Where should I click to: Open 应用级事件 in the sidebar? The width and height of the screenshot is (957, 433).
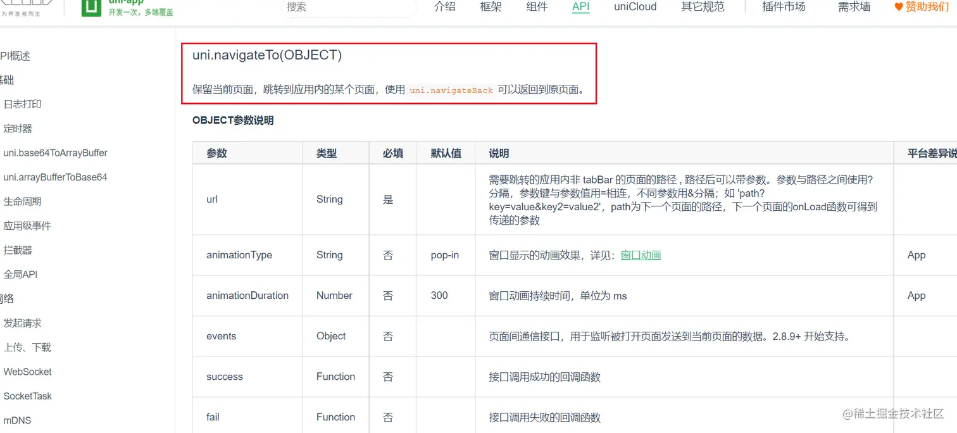(x=27, y=226)
